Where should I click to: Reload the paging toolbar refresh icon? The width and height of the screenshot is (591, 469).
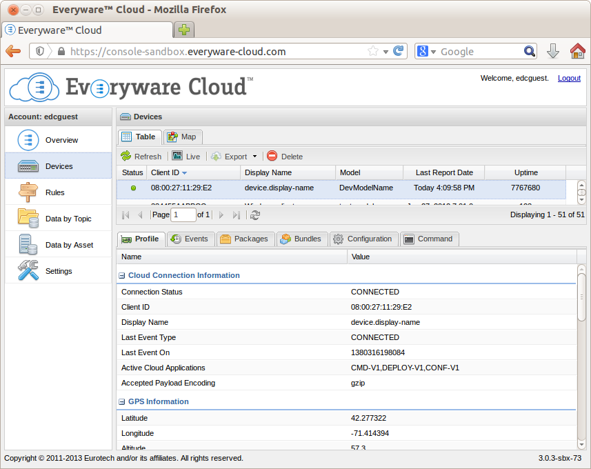click(255, 215)
